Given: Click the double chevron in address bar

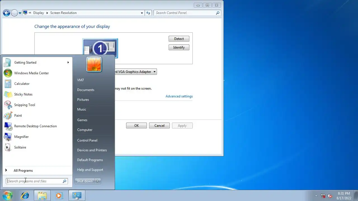Looking at the screenshot, I should point(30,13).
